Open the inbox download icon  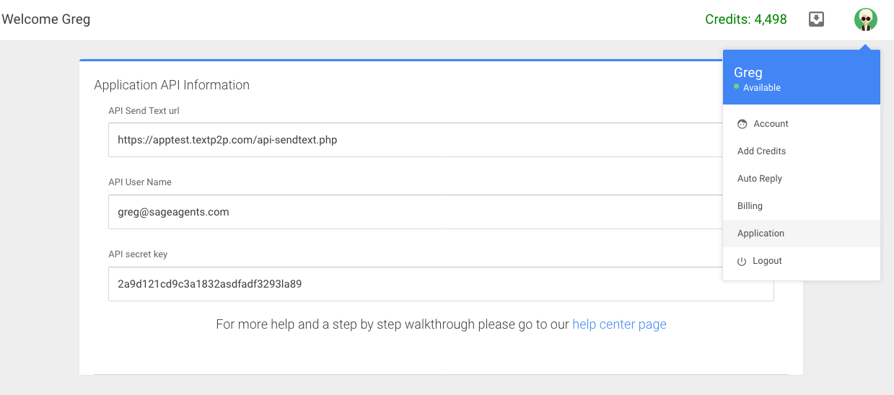(816, 19)
